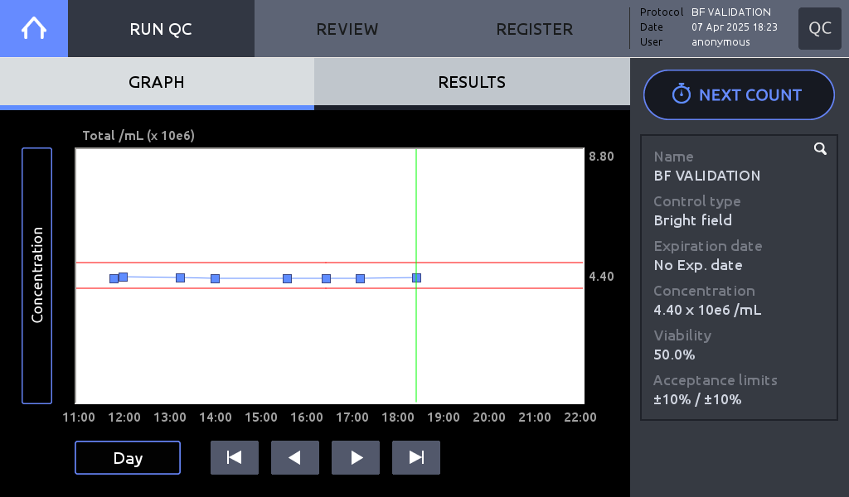
Task: Click the Bright field control type value
Action: (692, 220)
